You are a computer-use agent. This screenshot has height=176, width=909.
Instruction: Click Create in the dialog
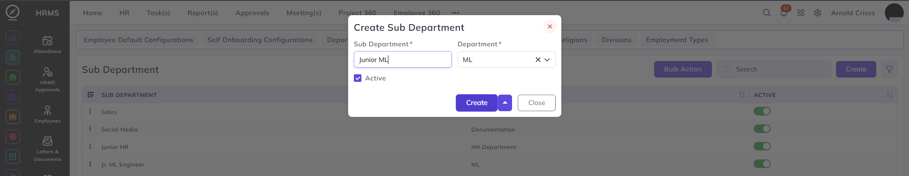(x=477, y=103)
